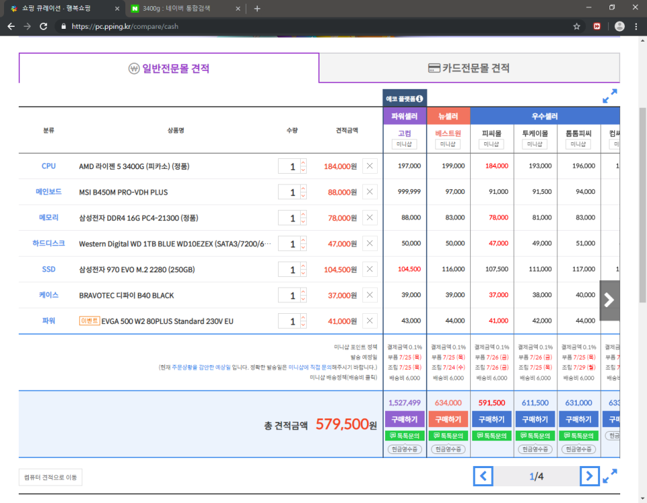Expand the table using the bottom arrows icon
Viewport: 647px width, 503px height.
[610, 476]
